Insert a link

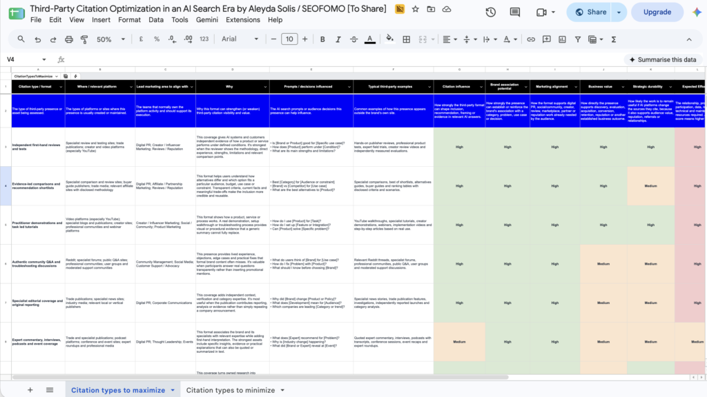pyautogui.click(x=531, y=39)
